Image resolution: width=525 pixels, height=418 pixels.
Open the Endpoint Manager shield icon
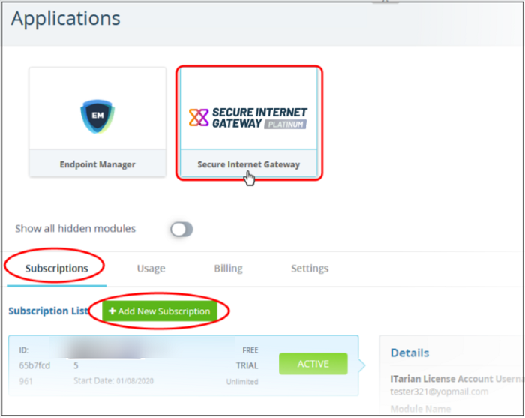(x=97, y=116)
